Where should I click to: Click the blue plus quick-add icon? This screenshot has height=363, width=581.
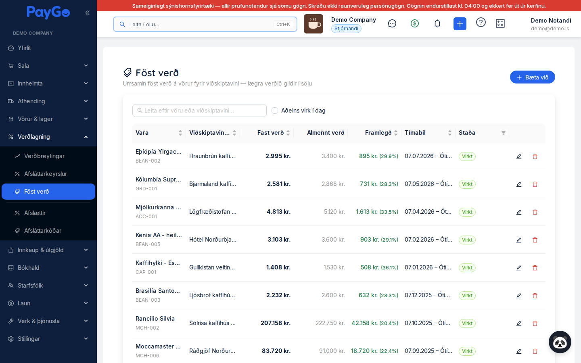pos(460,24)
